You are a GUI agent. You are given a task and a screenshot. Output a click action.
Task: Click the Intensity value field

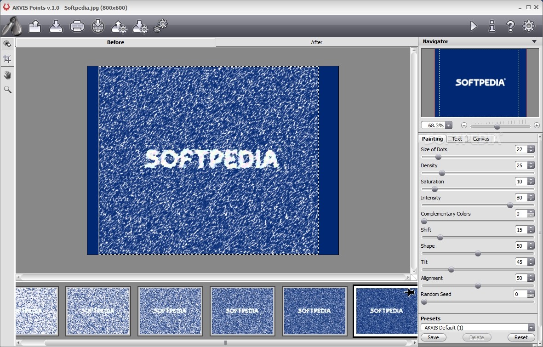point(521,198)
